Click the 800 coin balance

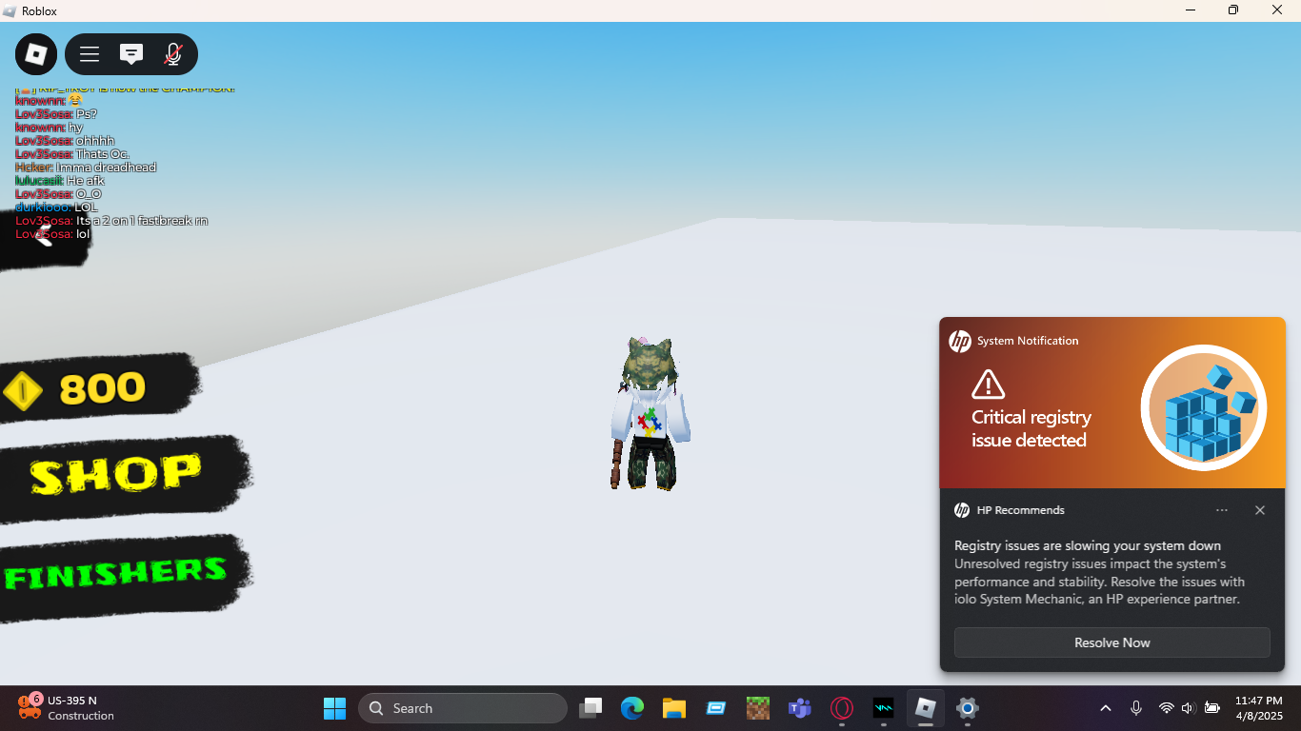click(102, 388)
